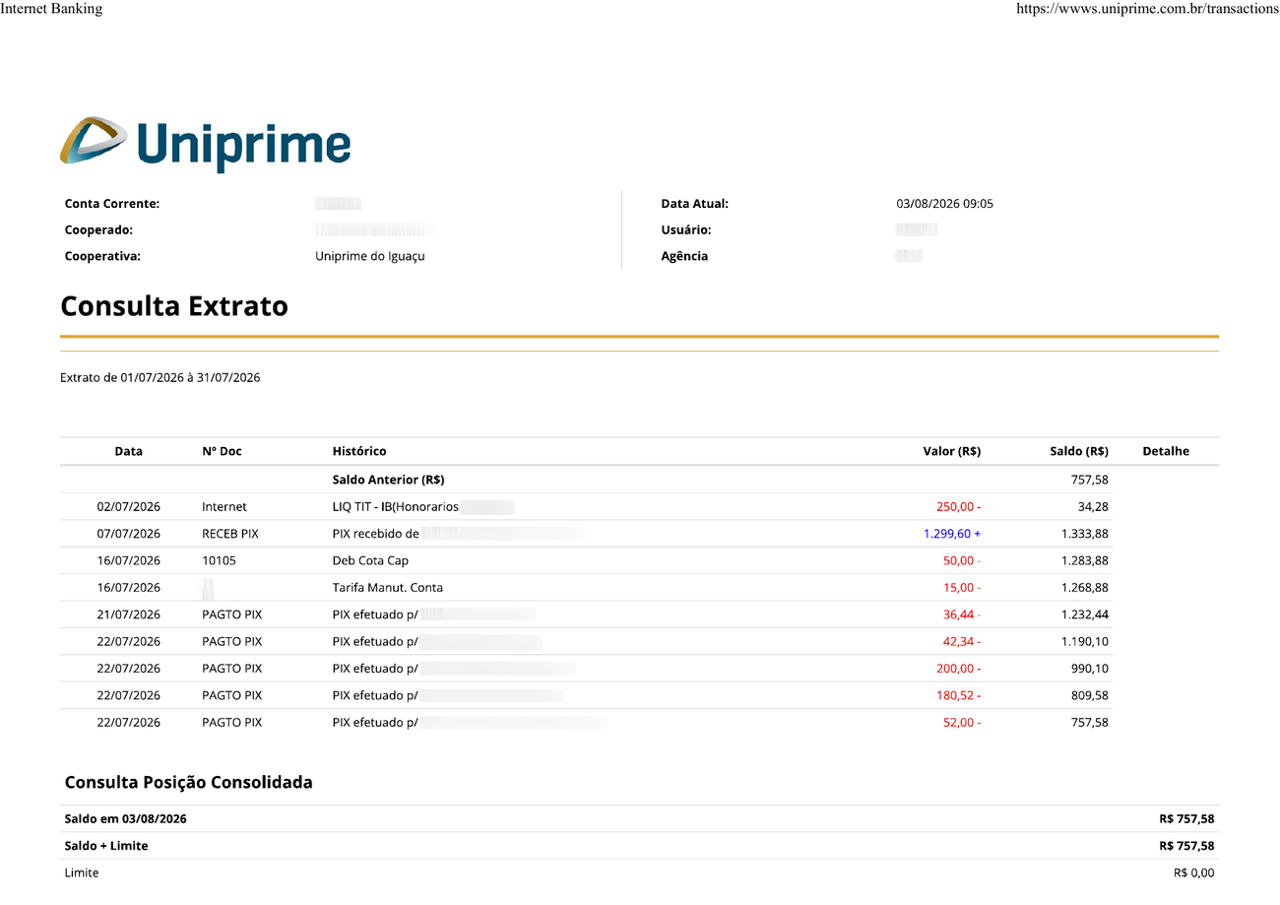
Task: Click the Tarifa Manut. Conta entry
Action: 388,587
